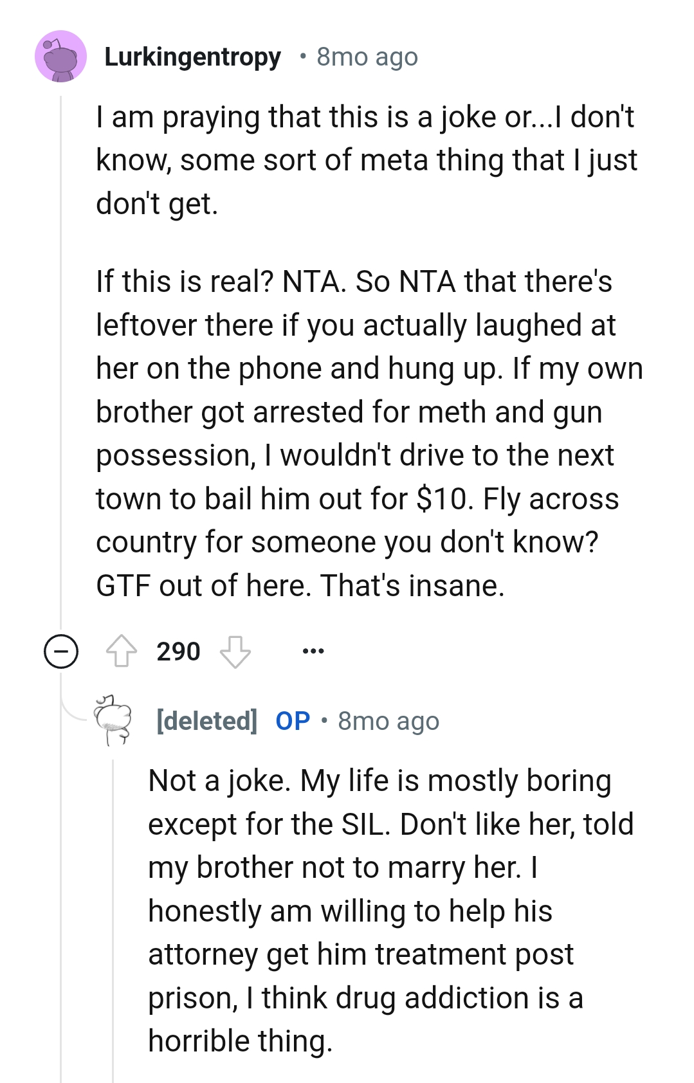Click the 290 vote count

(178, 651)
